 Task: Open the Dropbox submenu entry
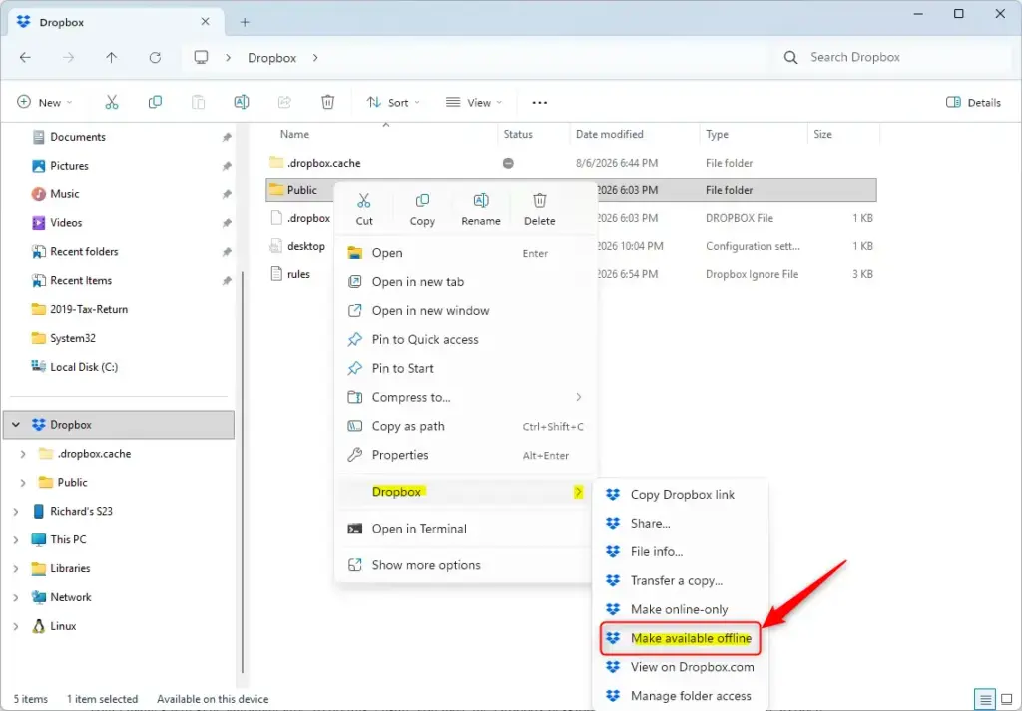point(464,492)
